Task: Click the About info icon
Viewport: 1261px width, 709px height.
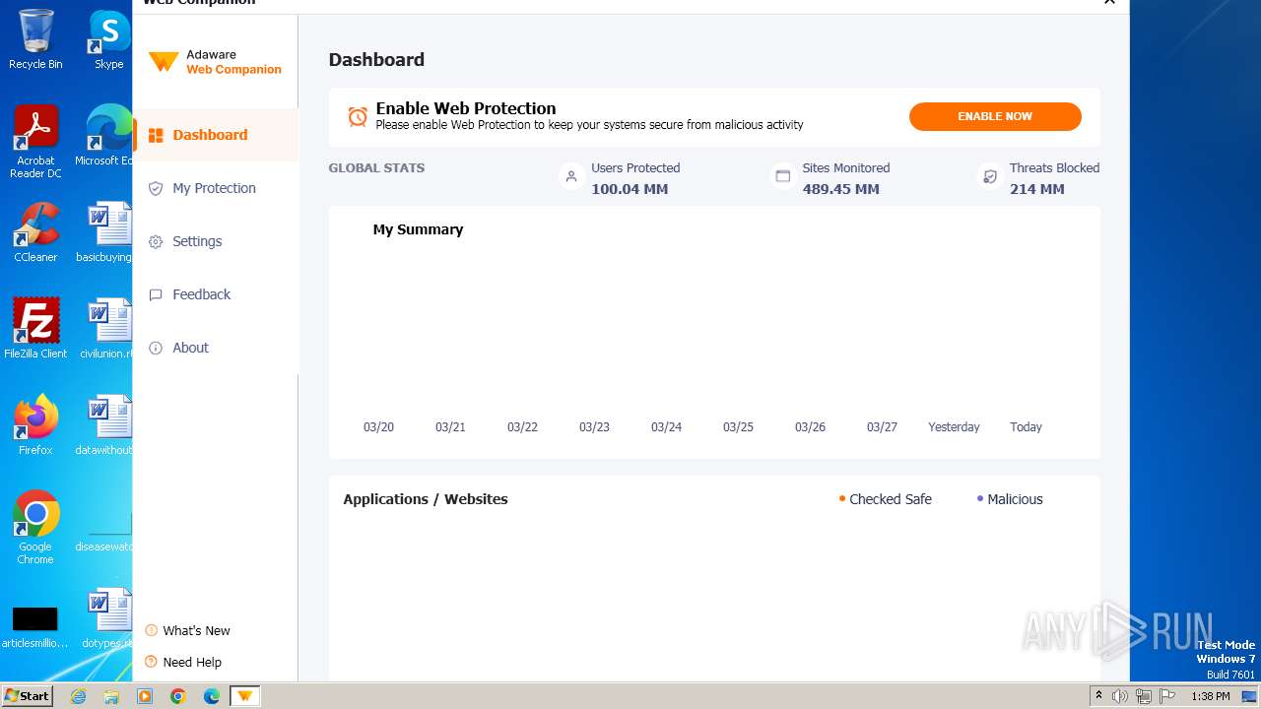Action: point(156,348)
